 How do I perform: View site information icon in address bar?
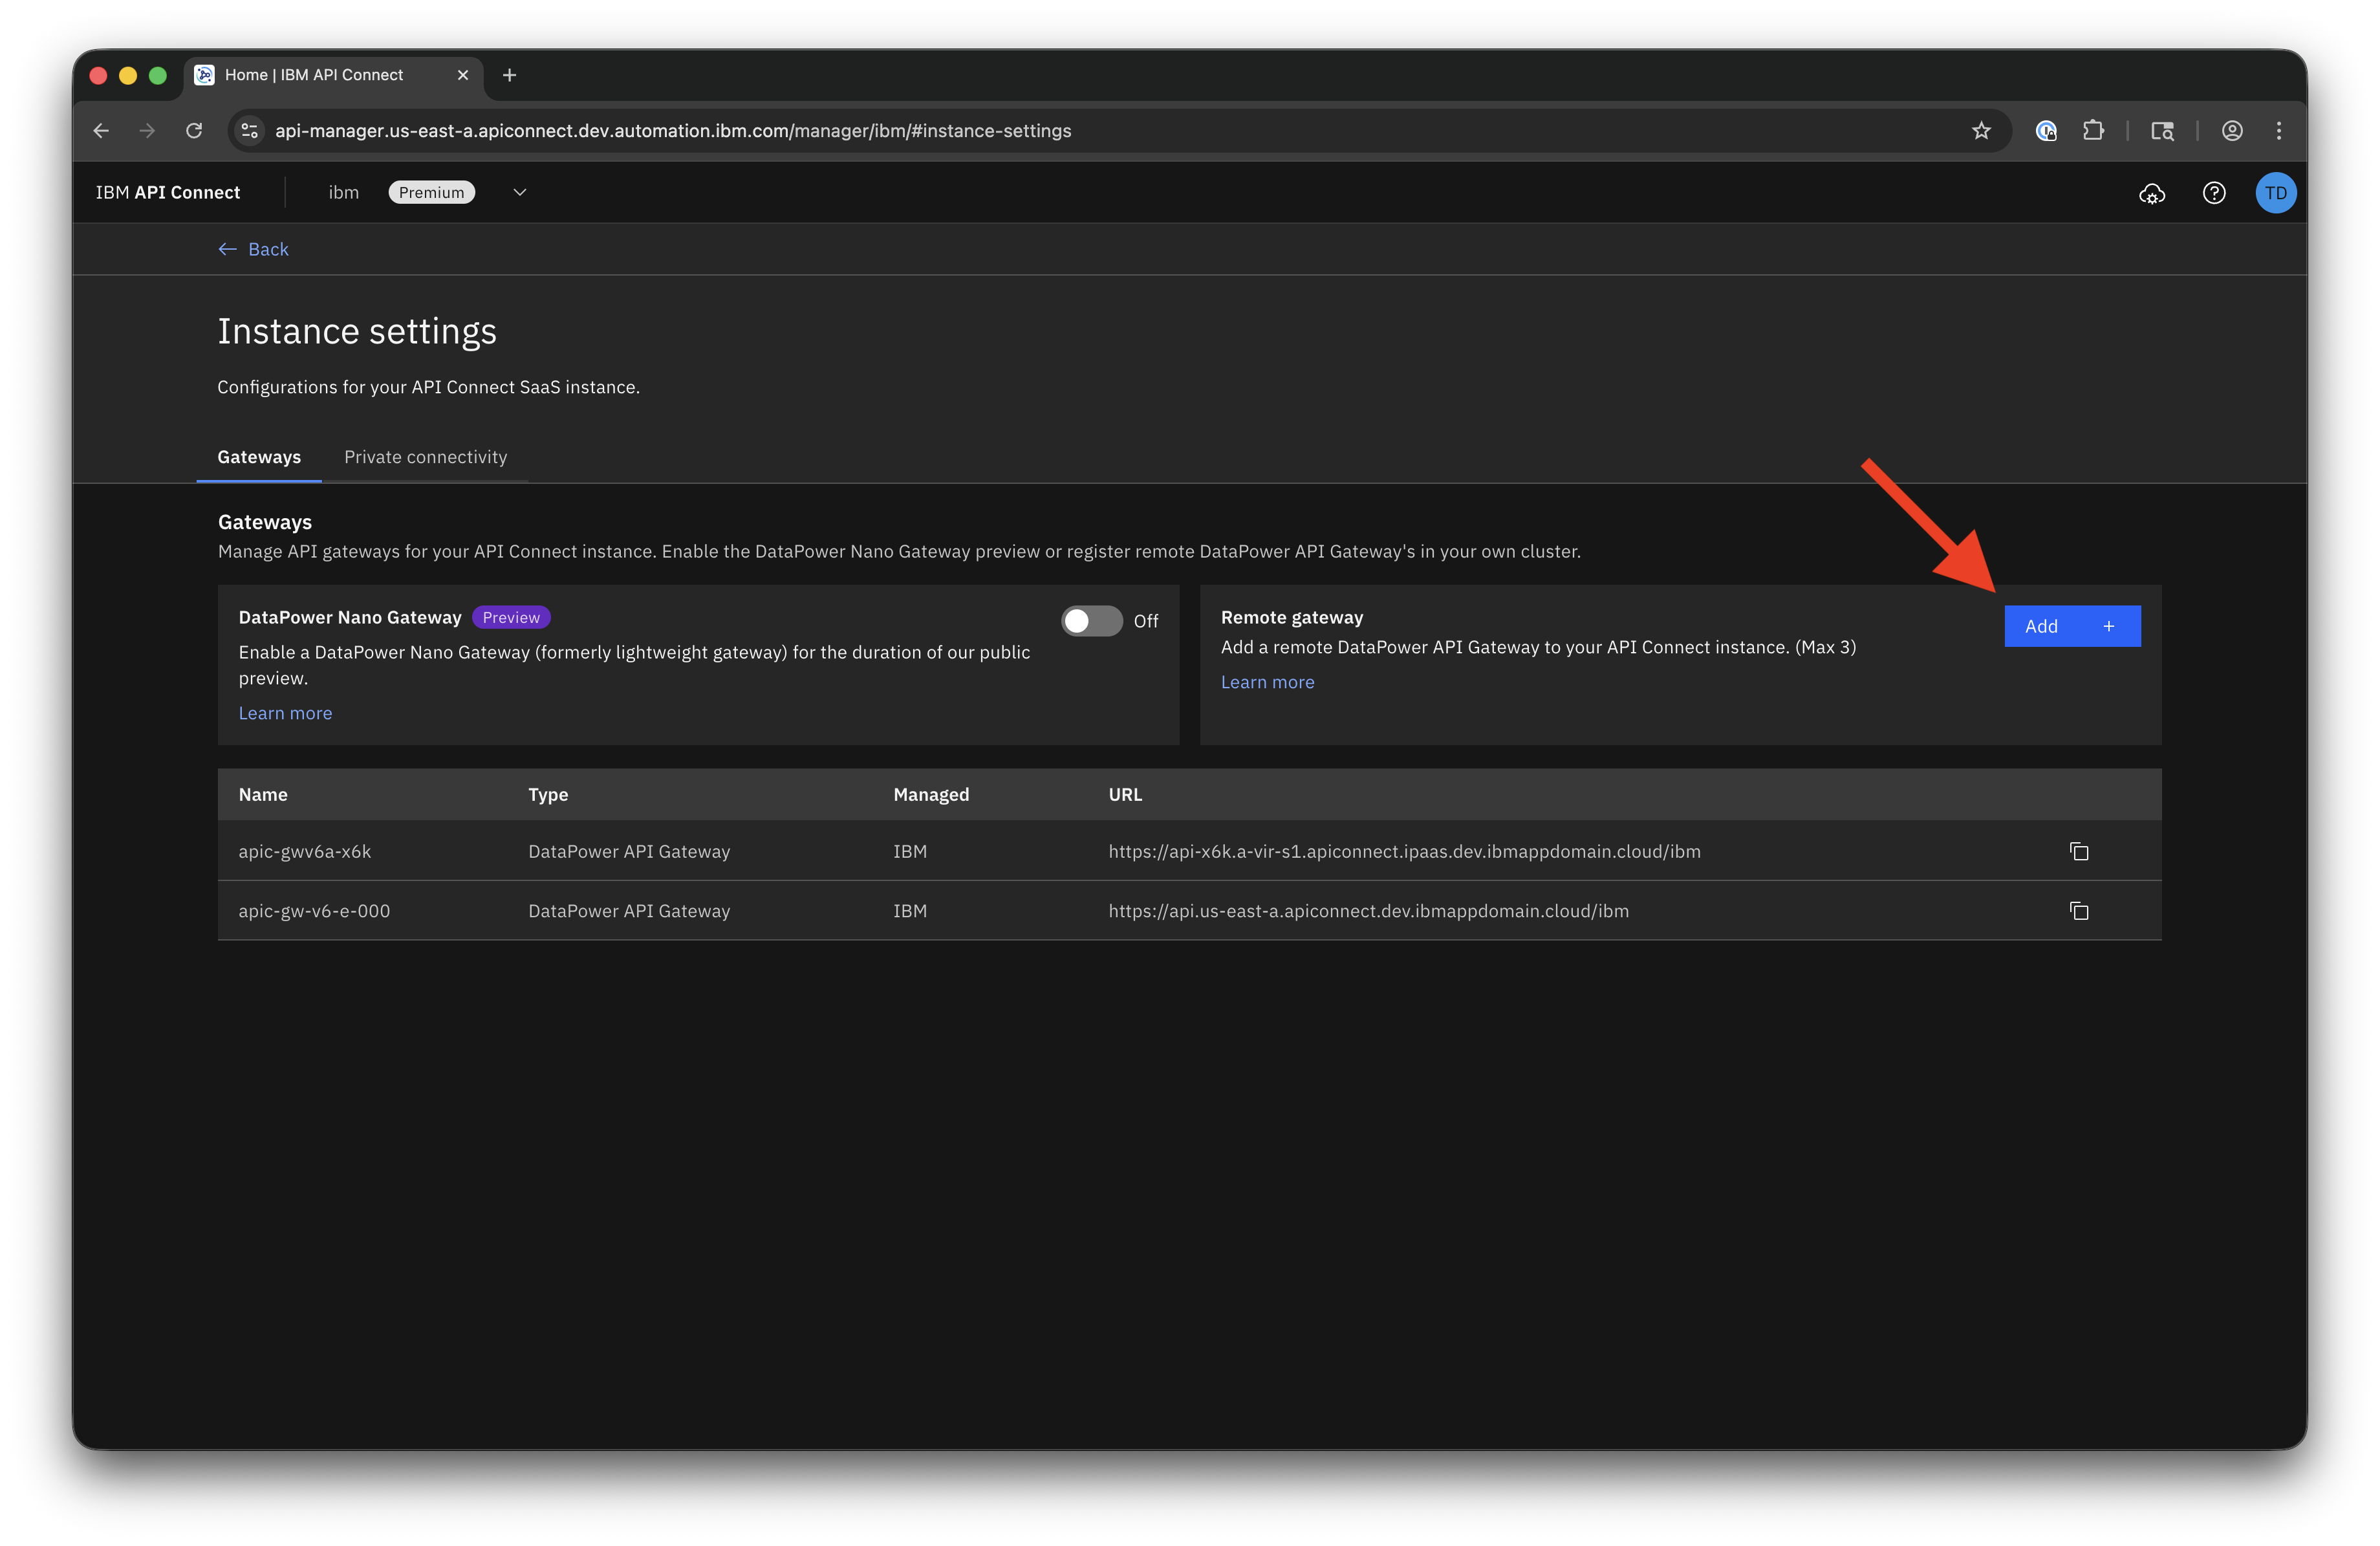[x=250, y=131]
